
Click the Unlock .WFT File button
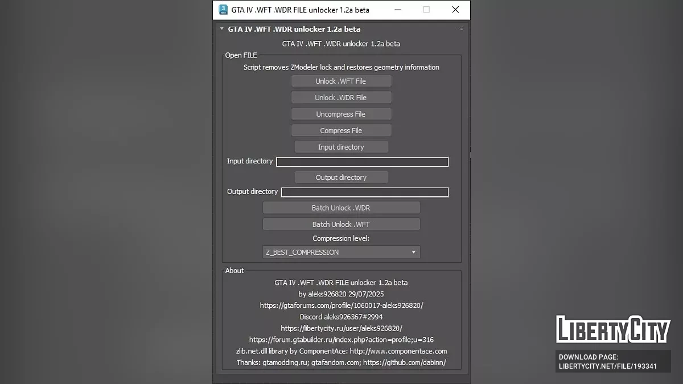coord(341,81)
